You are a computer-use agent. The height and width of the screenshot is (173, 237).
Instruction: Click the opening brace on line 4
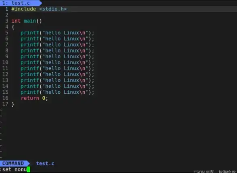(x=13, y=27)
